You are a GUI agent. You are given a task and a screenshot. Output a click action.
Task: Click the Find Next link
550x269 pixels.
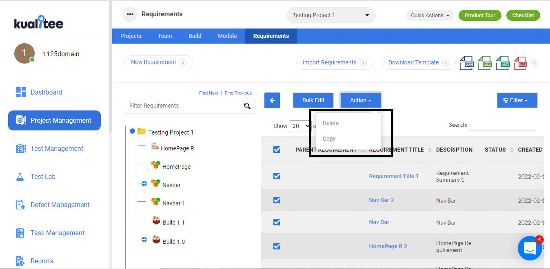coord(208,93)
